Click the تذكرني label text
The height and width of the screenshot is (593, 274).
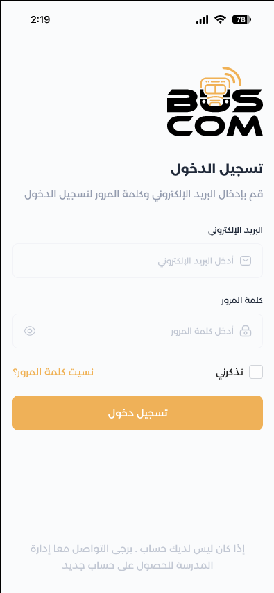click(x=230, y=373)
